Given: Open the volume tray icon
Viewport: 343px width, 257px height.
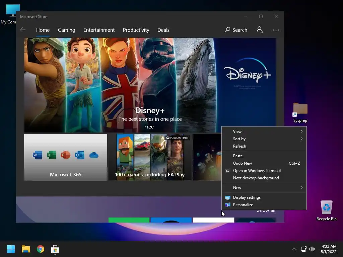Looking at the screenshot, I should coord(312,249).
